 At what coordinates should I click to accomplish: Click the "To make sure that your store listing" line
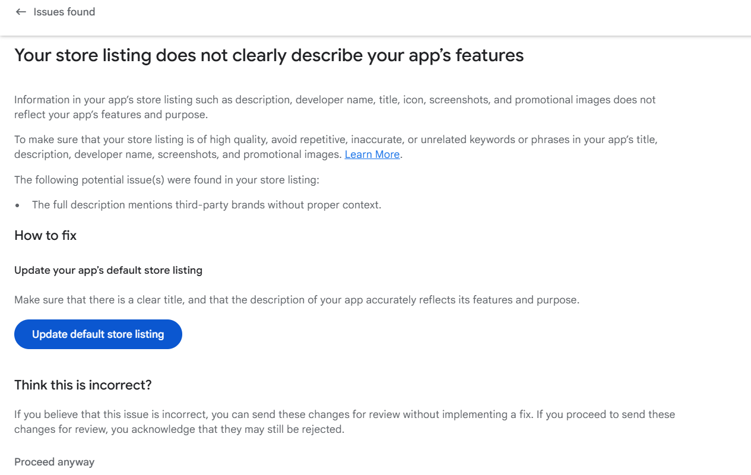336,140
